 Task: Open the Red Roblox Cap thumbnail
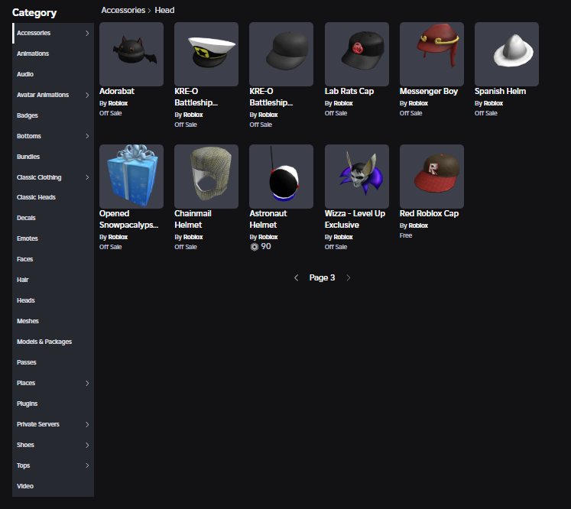[x=432, y=177]
